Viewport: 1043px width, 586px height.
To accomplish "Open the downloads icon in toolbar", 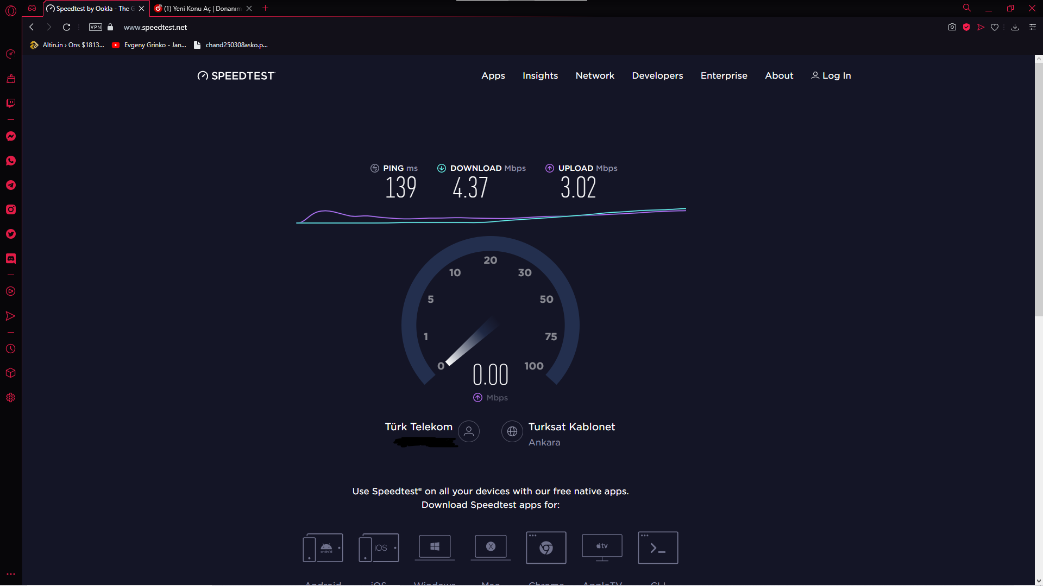I will pyautogui.click(x=1015, y=27).
